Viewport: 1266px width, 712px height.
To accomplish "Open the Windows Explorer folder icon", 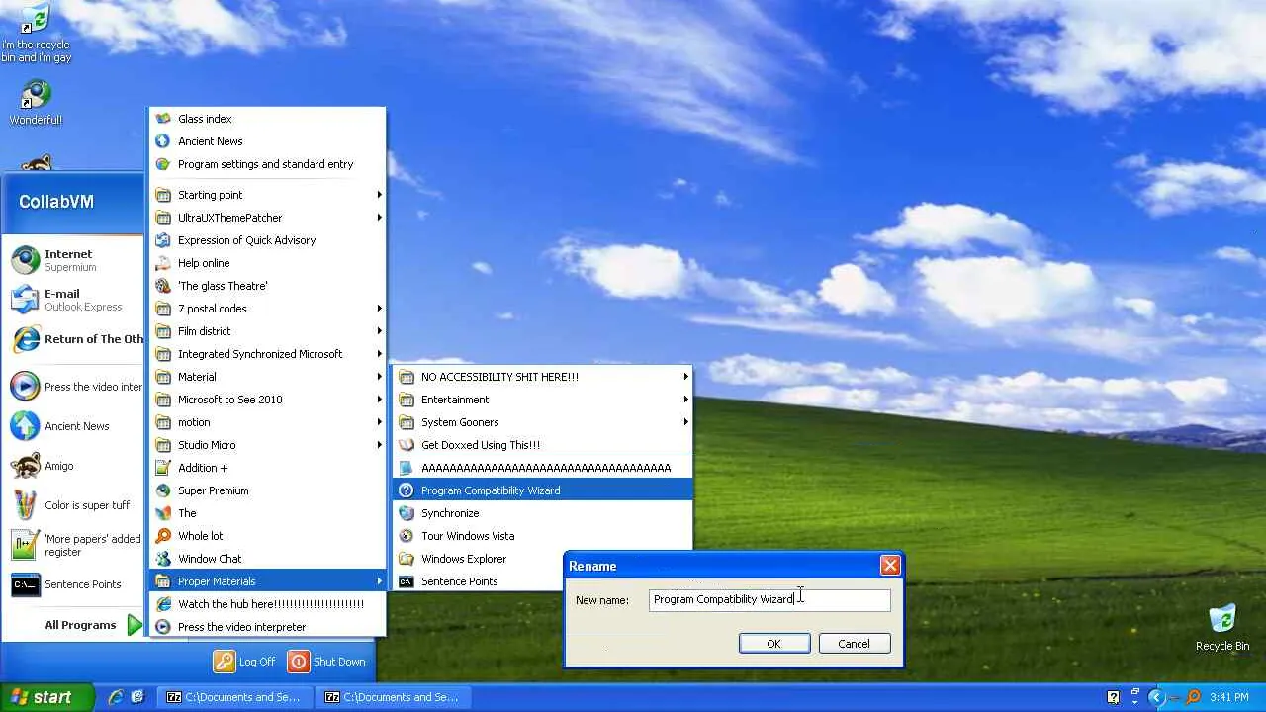I will tap(406, 559).
